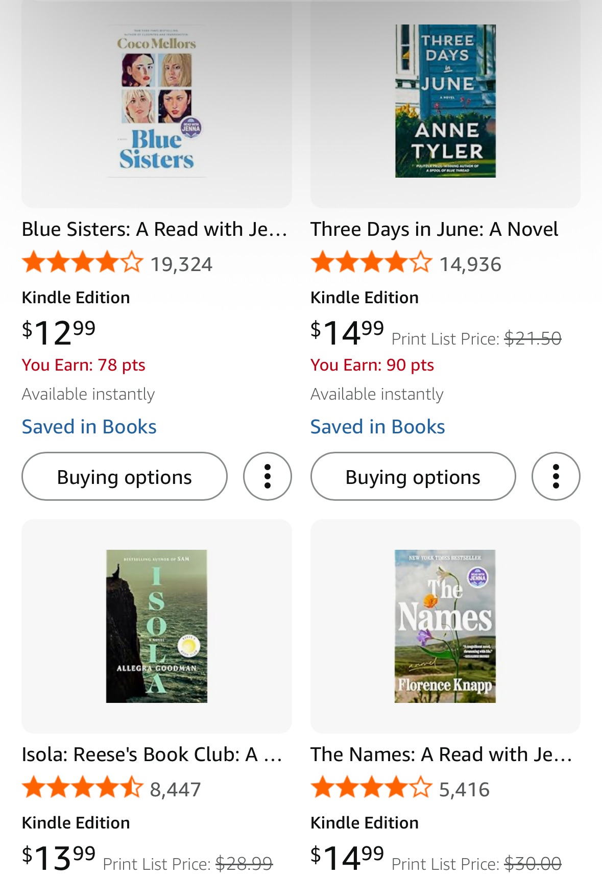Open more options for Three Days in June
This screenshot has height=878, width=602.
(x=556, y=476)
